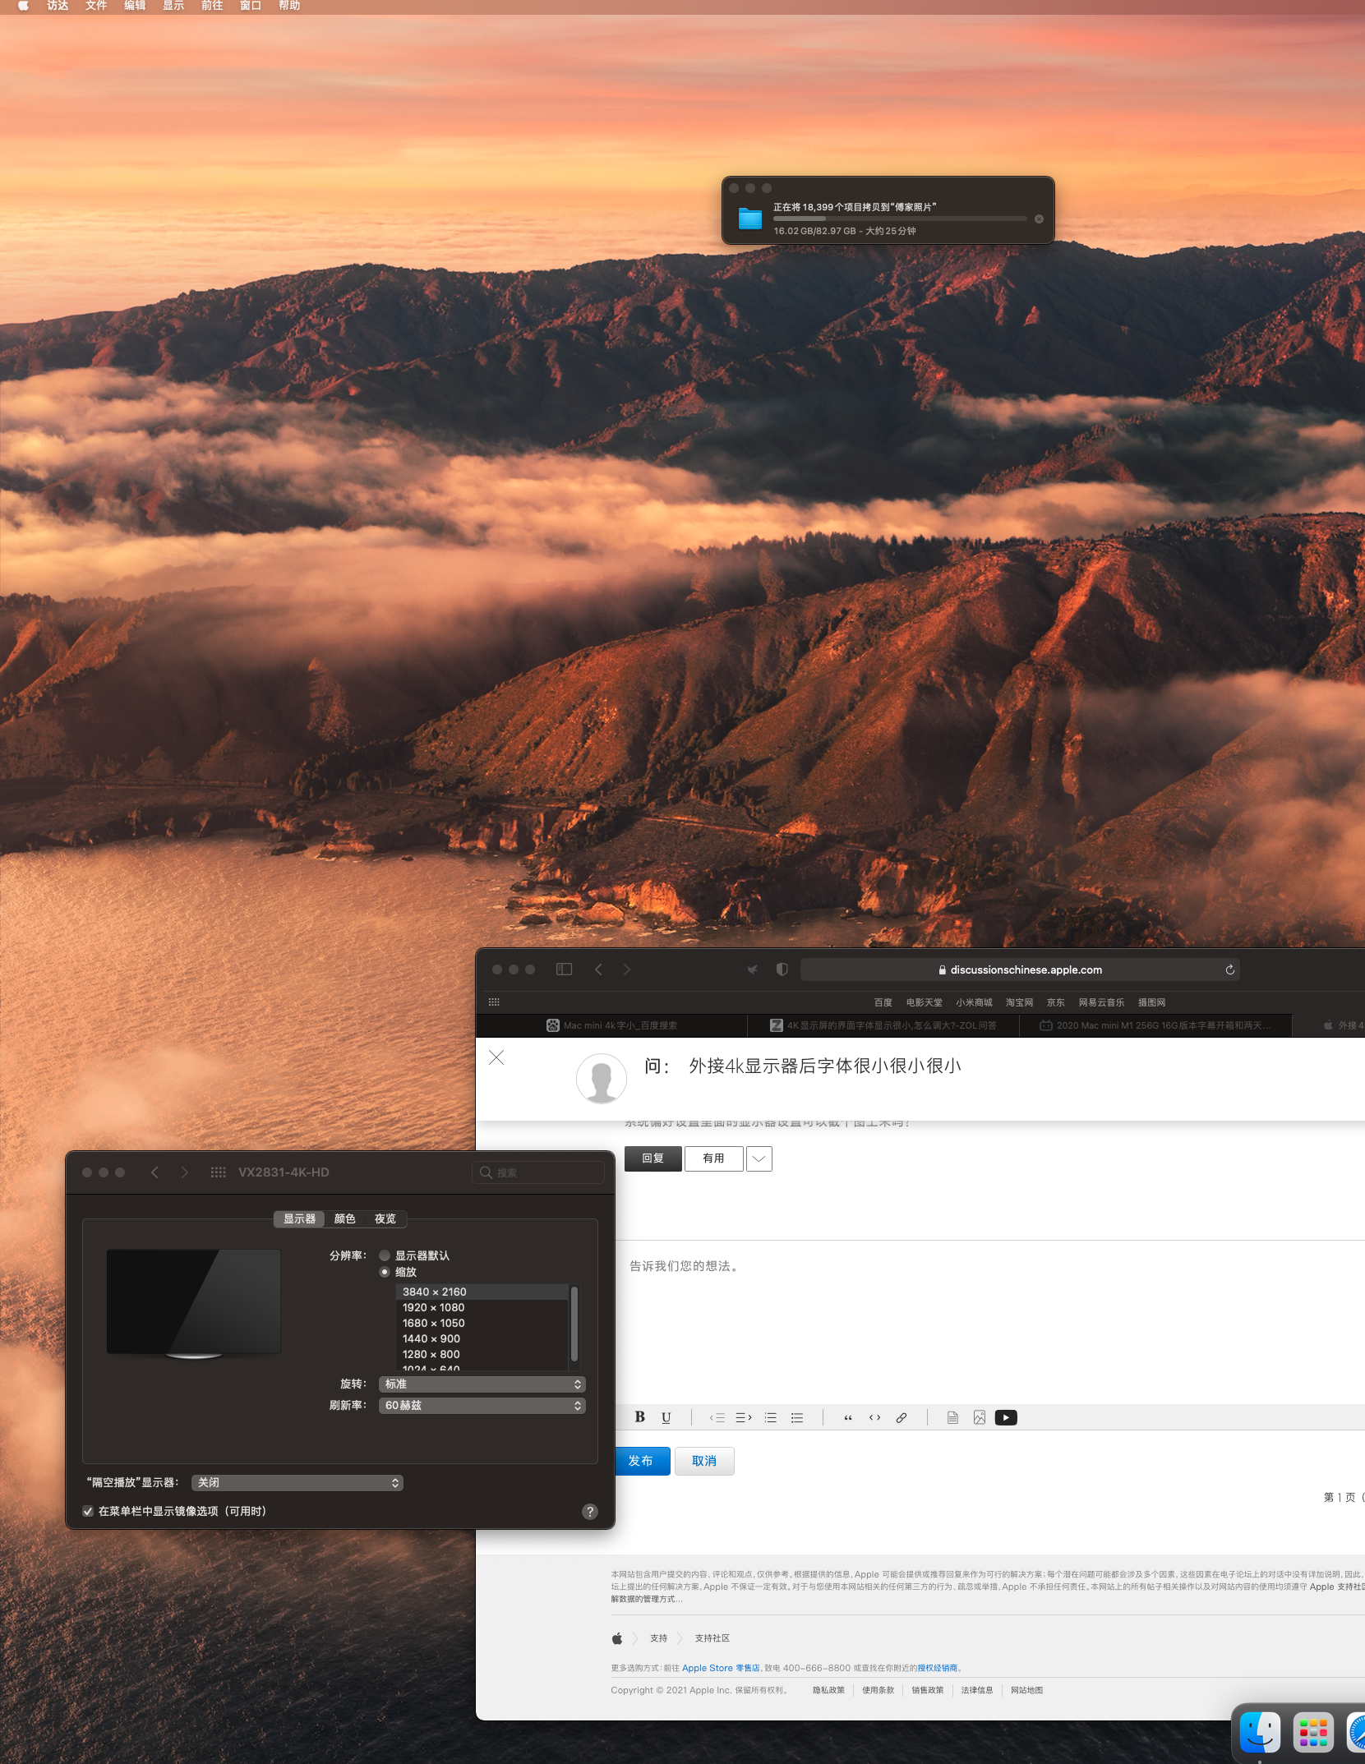The image size is (1365, 1764).
Task: Open the 百度 bookmark in favorites bar
Action: (x=883, y=1002)
